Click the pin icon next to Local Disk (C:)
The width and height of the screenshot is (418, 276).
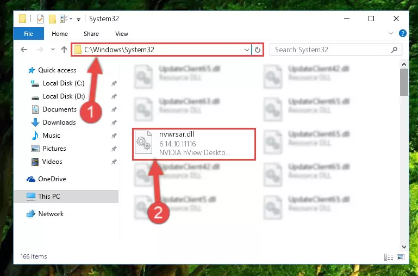[114, 83]
